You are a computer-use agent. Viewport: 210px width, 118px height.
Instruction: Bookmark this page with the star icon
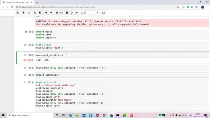(x=178, y=7)
